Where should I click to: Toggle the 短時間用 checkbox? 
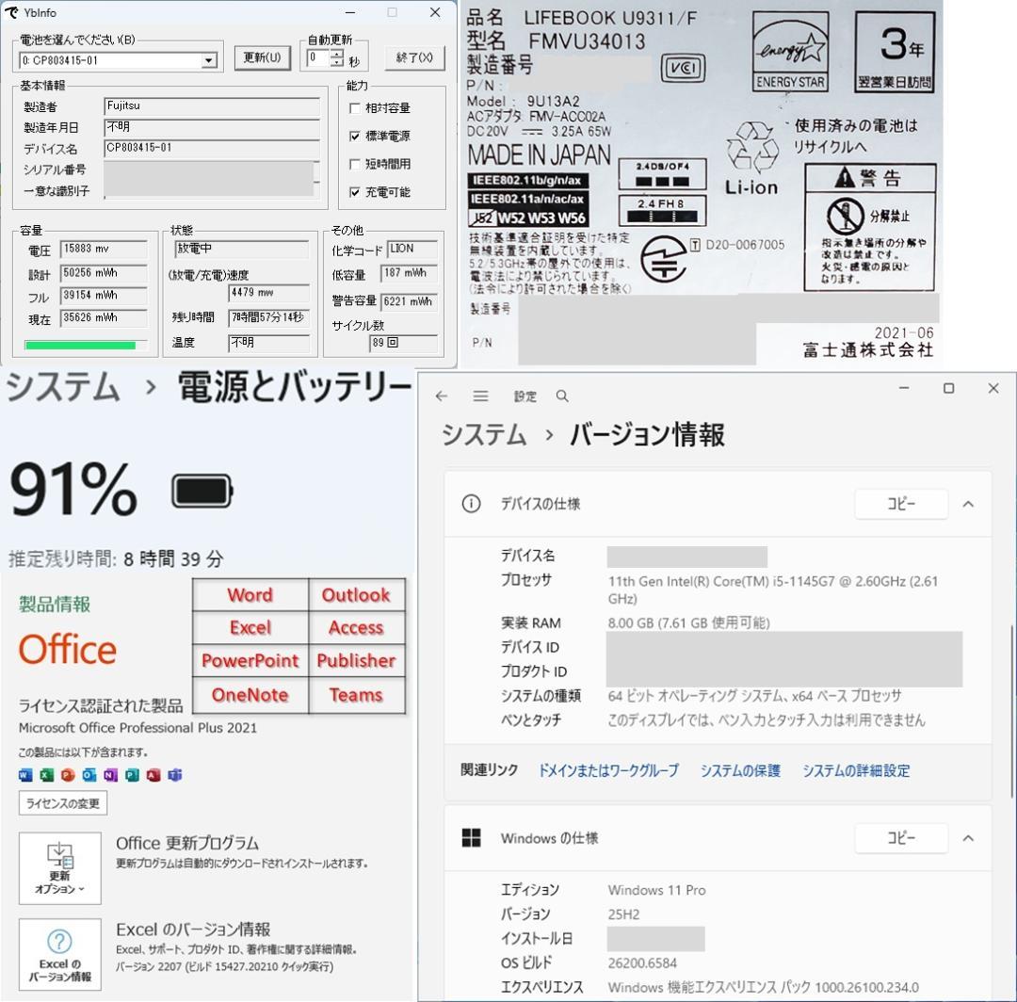pos(354,164)
